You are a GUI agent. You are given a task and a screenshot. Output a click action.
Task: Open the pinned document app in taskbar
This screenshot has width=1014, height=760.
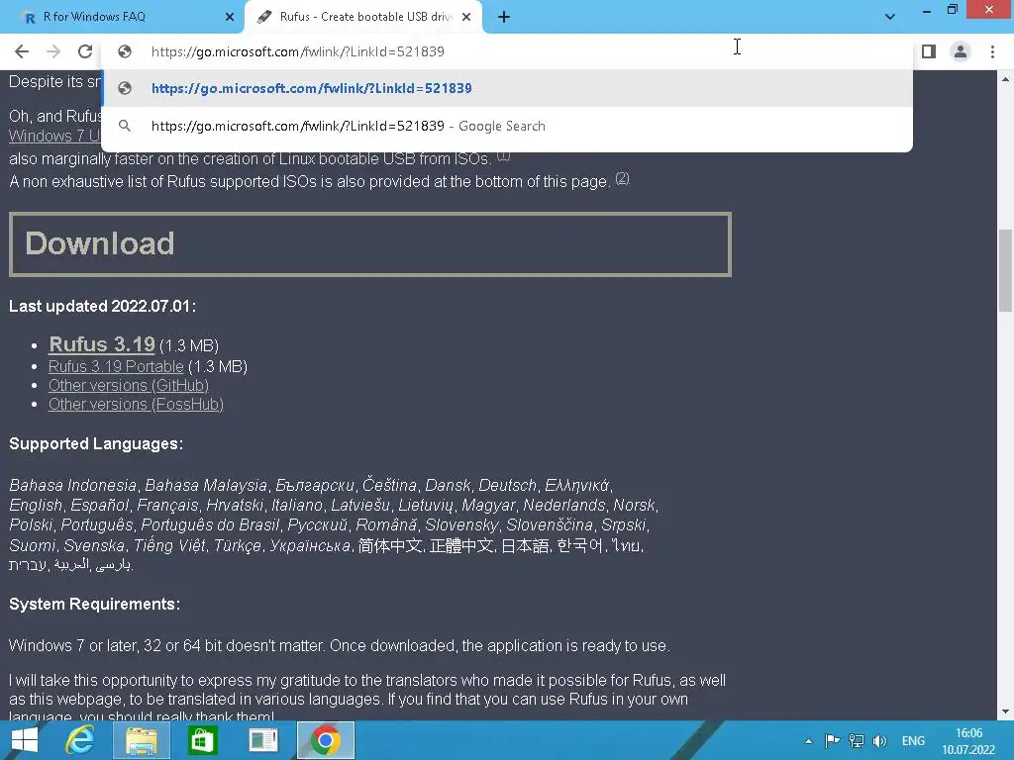pyautogui.click(x=263, y=740)
